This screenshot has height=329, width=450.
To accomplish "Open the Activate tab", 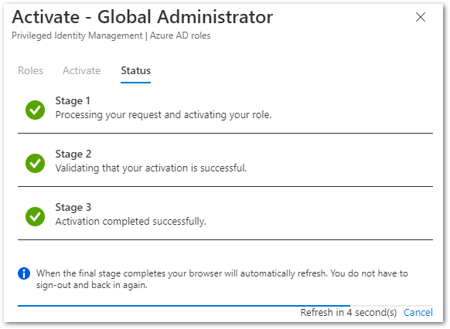I will 82,70.
